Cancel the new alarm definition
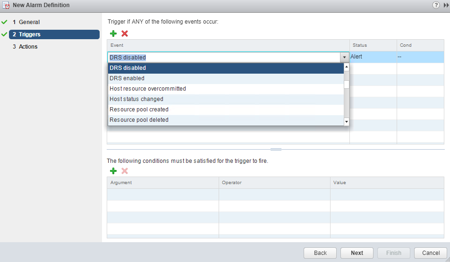The image size is (450, 262). click(431, 253)
